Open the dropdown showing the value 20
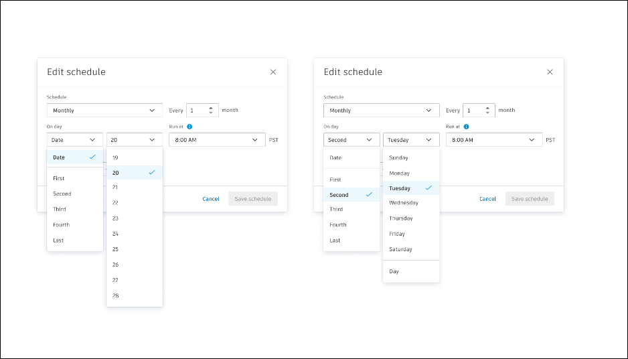Screen dimensions: 628x359 (134, 140)
